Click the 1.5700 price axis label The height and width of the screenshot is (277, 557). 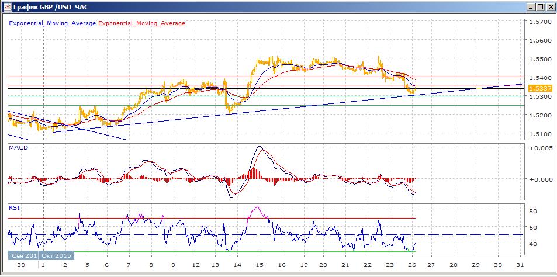point(539,22)
